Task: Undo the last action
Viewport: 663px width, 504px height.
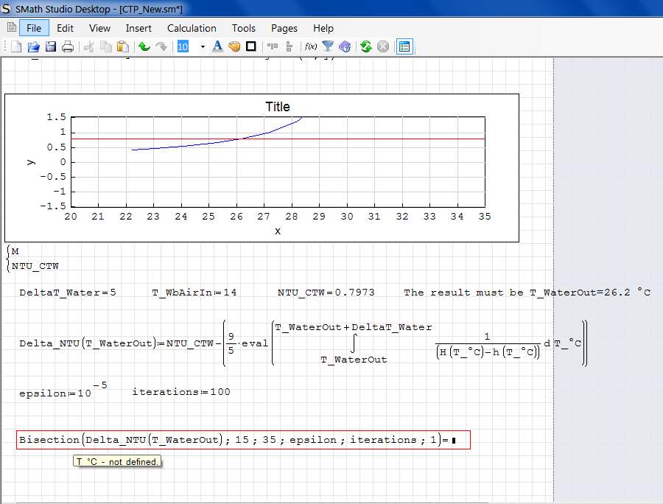Action: [144, 46]
